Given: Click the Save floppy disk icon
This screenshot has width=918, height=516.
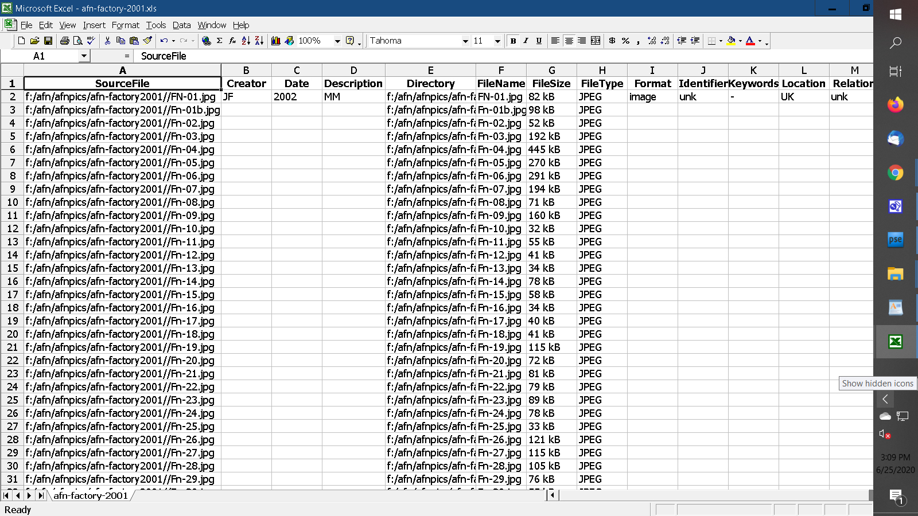Looking at the screenshot, I should coord(48,41).
